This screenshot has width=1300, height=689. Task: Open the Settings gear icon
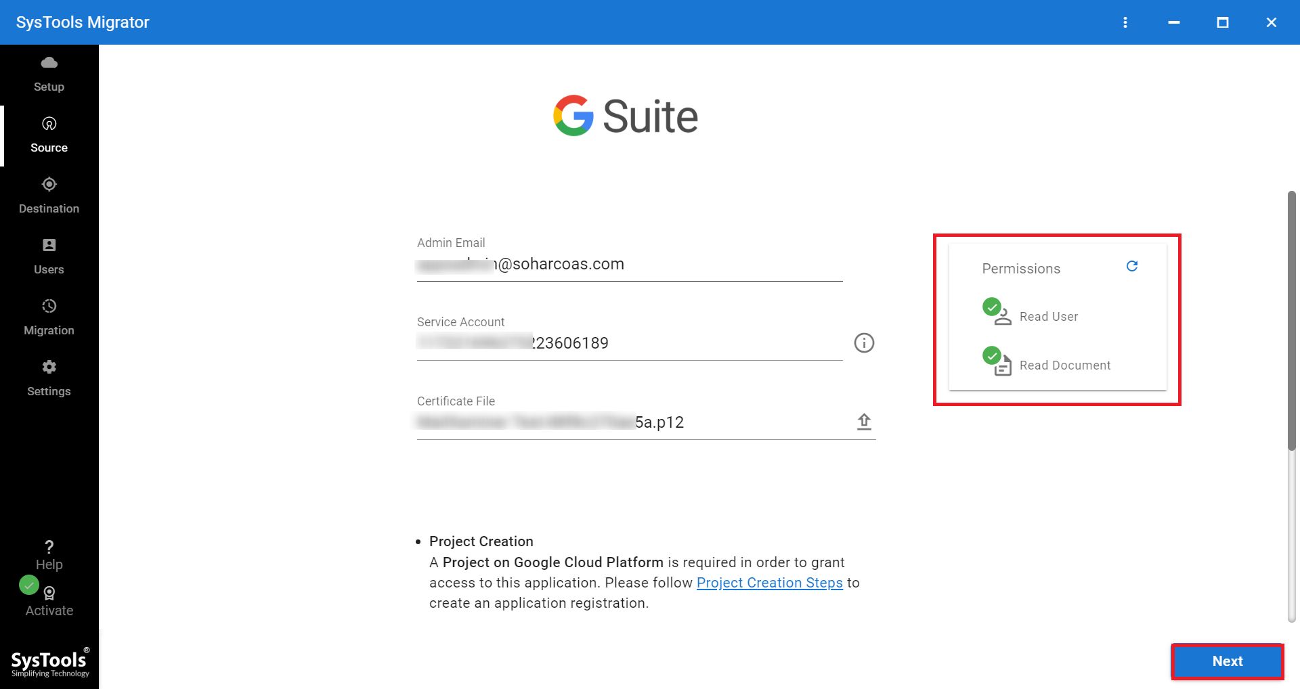(48, 367)
